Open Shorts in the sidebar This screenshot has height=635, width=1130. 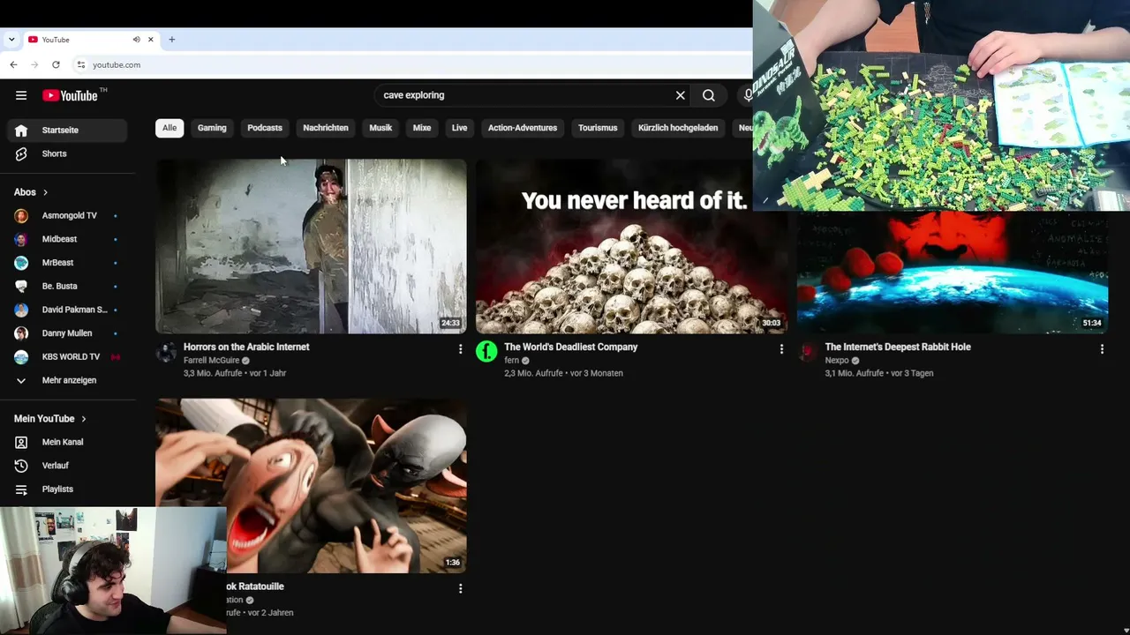[68, 153]
